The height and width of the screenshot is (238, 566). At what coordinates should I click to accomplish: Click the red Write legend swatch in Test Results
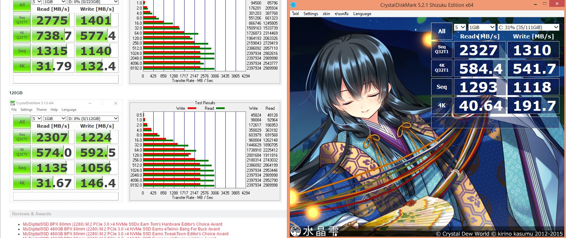click(192, 108)
